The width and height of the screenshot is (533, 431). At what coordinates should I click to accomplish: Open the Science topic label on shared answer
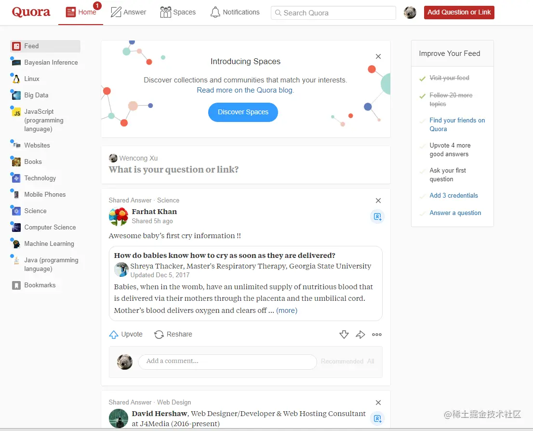pyautogui.click(x=168, y=201)
